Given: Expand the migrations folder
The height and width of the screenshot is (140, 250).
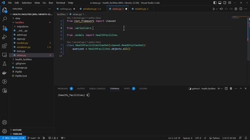Looking at the screenshot, I should pos(31,26).
